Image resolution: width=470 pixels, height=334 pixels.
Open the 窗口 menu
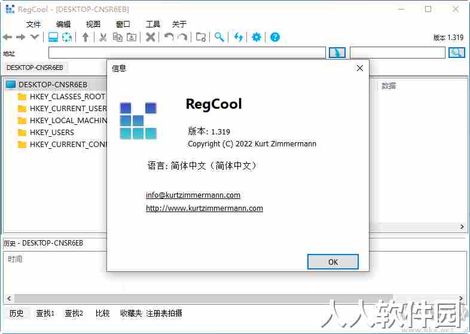[123, 24]
